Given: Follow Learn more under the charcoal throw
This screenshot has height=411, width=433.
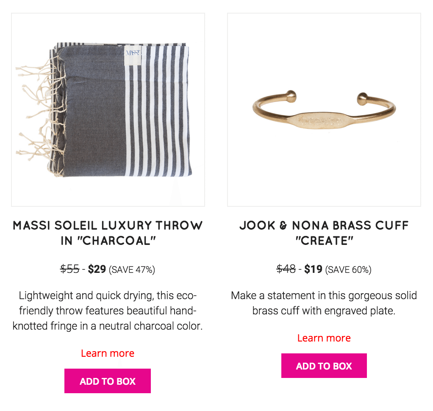Looking at the screenshot, I should [108, 353].
